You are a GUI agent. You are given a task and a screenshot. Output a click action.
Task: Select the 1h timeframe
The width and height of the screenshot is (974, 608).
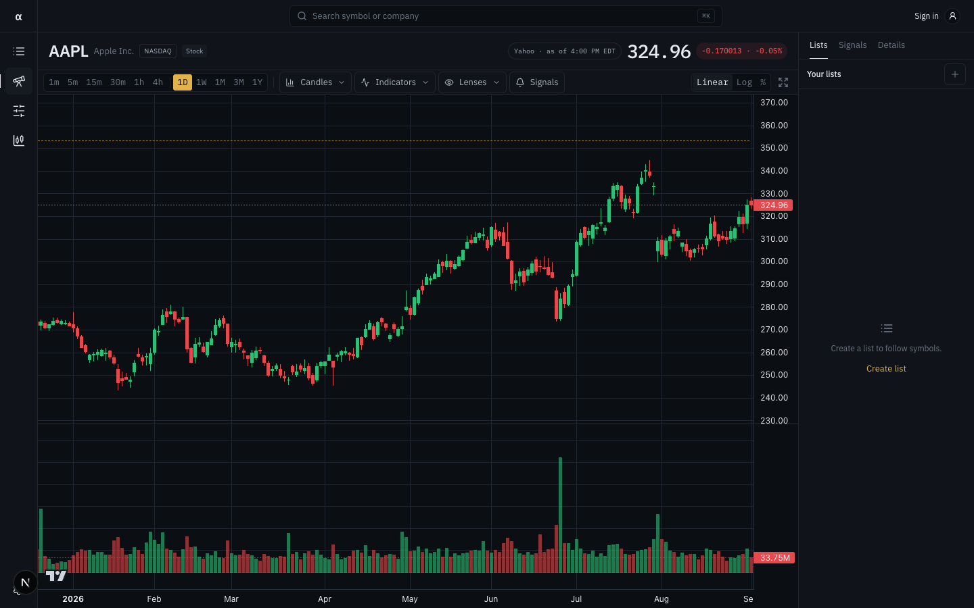tap(139, 82)
